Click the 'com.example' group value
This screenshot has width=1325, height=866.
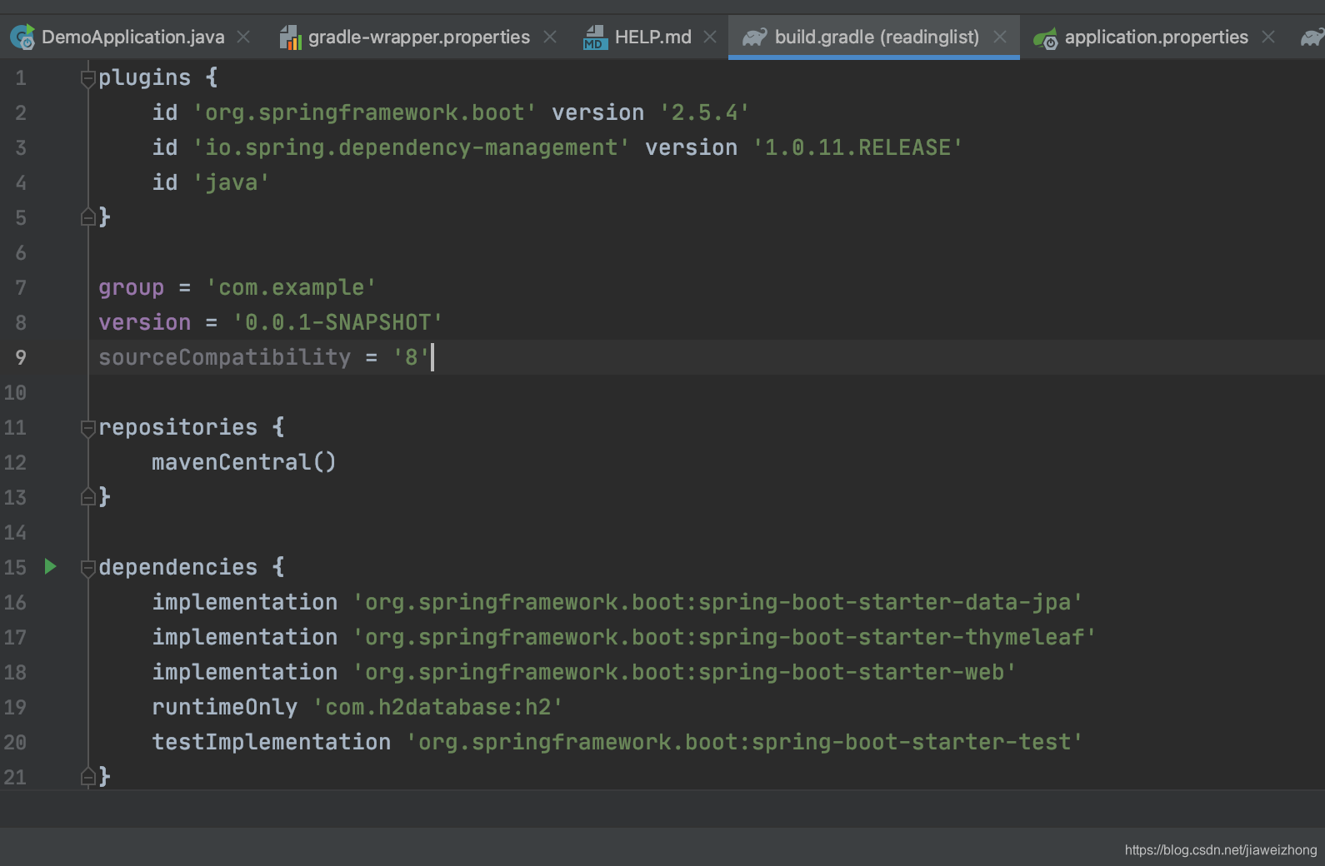pyautogui.click(x=292, y=287)
